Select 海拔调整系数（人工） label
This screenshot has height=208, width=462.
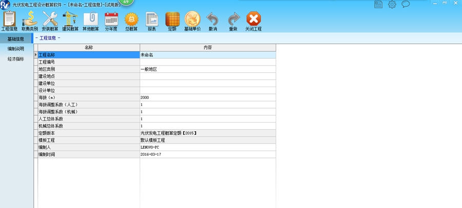pos(89,105)
